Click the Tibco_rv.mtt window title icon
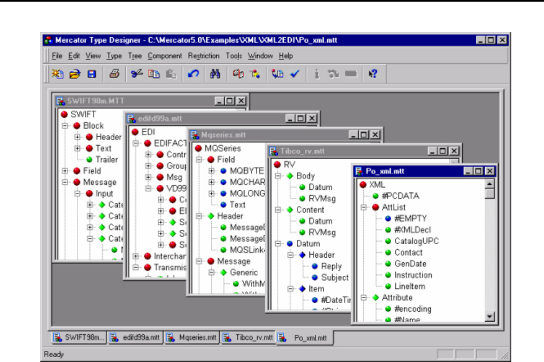 tap(274, 151)
